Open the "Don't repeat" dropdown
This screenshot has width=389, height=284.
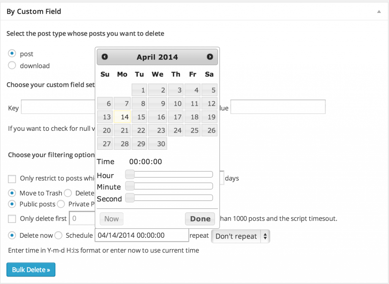pyautogui.click(x=240, y=236)
